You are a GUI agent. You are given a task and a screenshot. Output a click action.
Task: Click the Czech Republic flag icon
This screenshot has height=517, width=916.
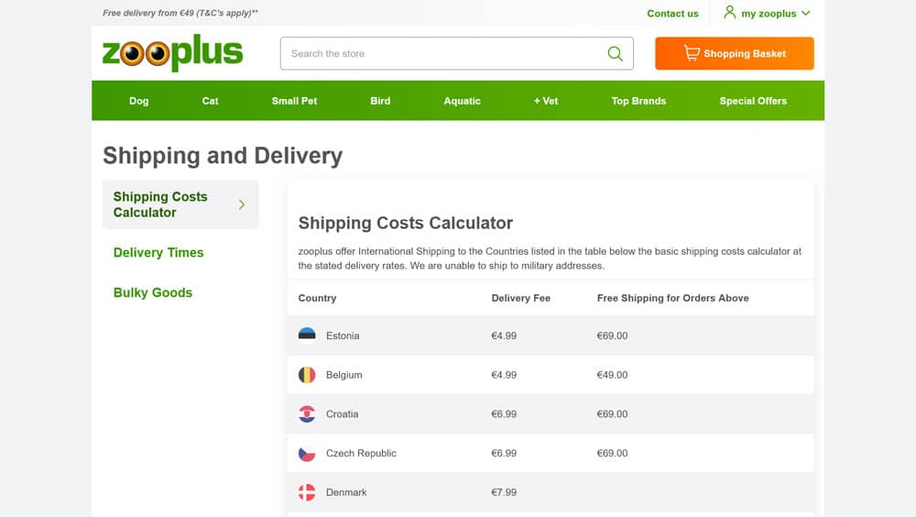point(307,454)
